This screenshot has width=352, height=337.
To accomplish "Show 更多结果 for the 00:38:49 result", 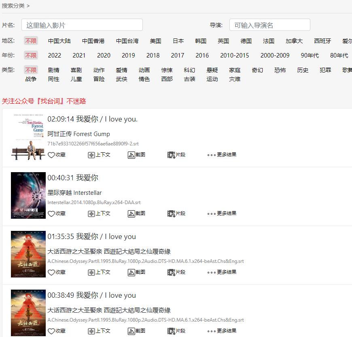I will pyautogui.click(x=212, y=331).
